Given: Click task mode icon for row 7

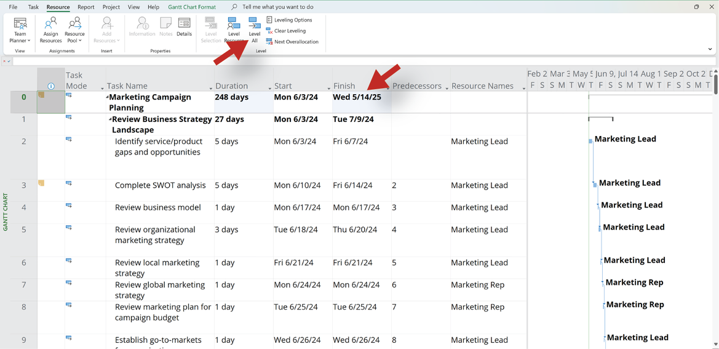Looking at the screenshot, I should (x=69, y=283).
